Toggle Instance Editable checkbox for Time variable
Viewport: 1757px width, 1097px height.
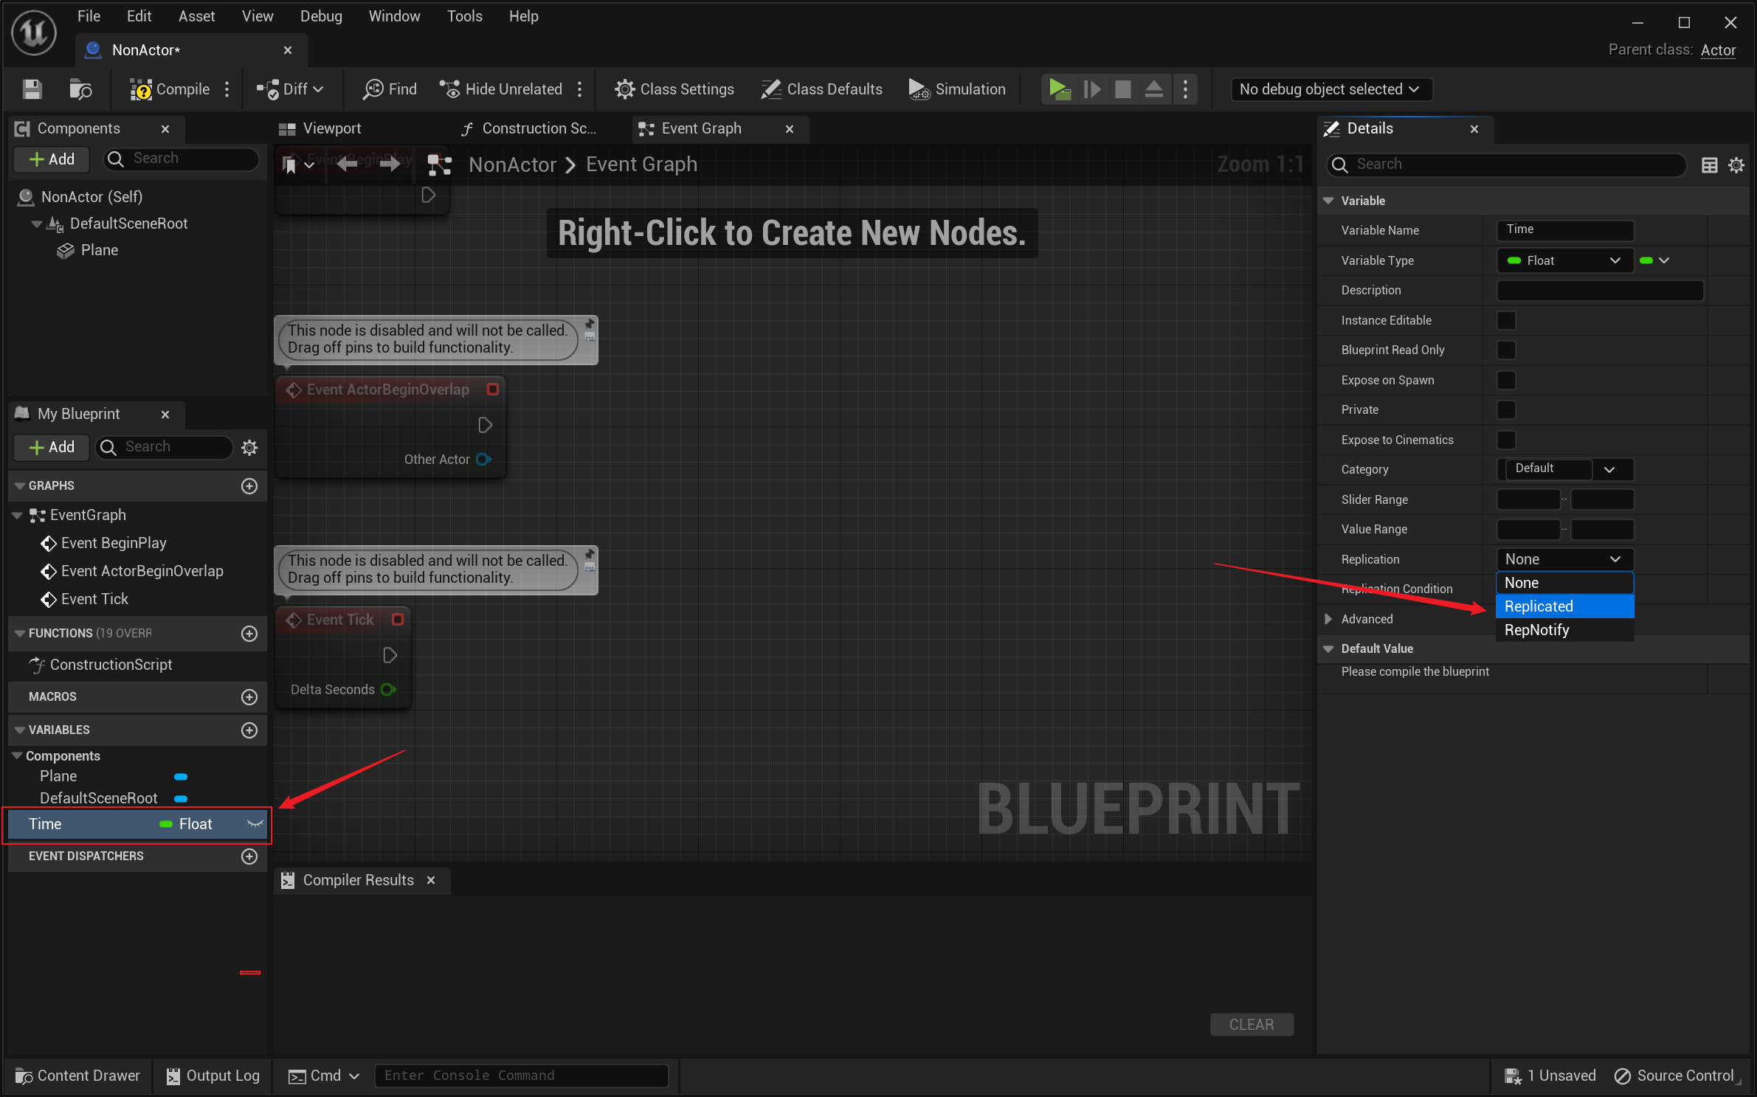point(1507,319)
